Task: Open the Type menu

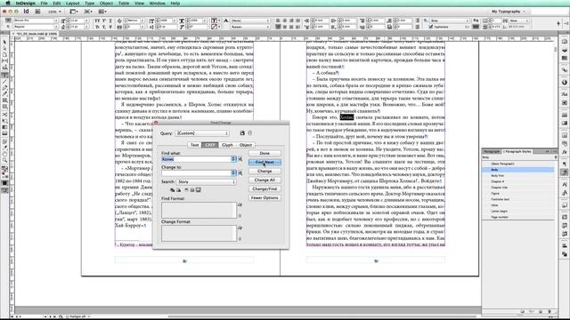Action: [89, 4]
